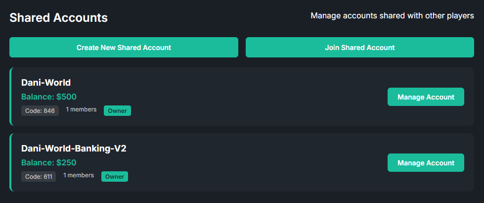
Task: Click the Owner badge beside Code: 611
Action: pos(115,176)
